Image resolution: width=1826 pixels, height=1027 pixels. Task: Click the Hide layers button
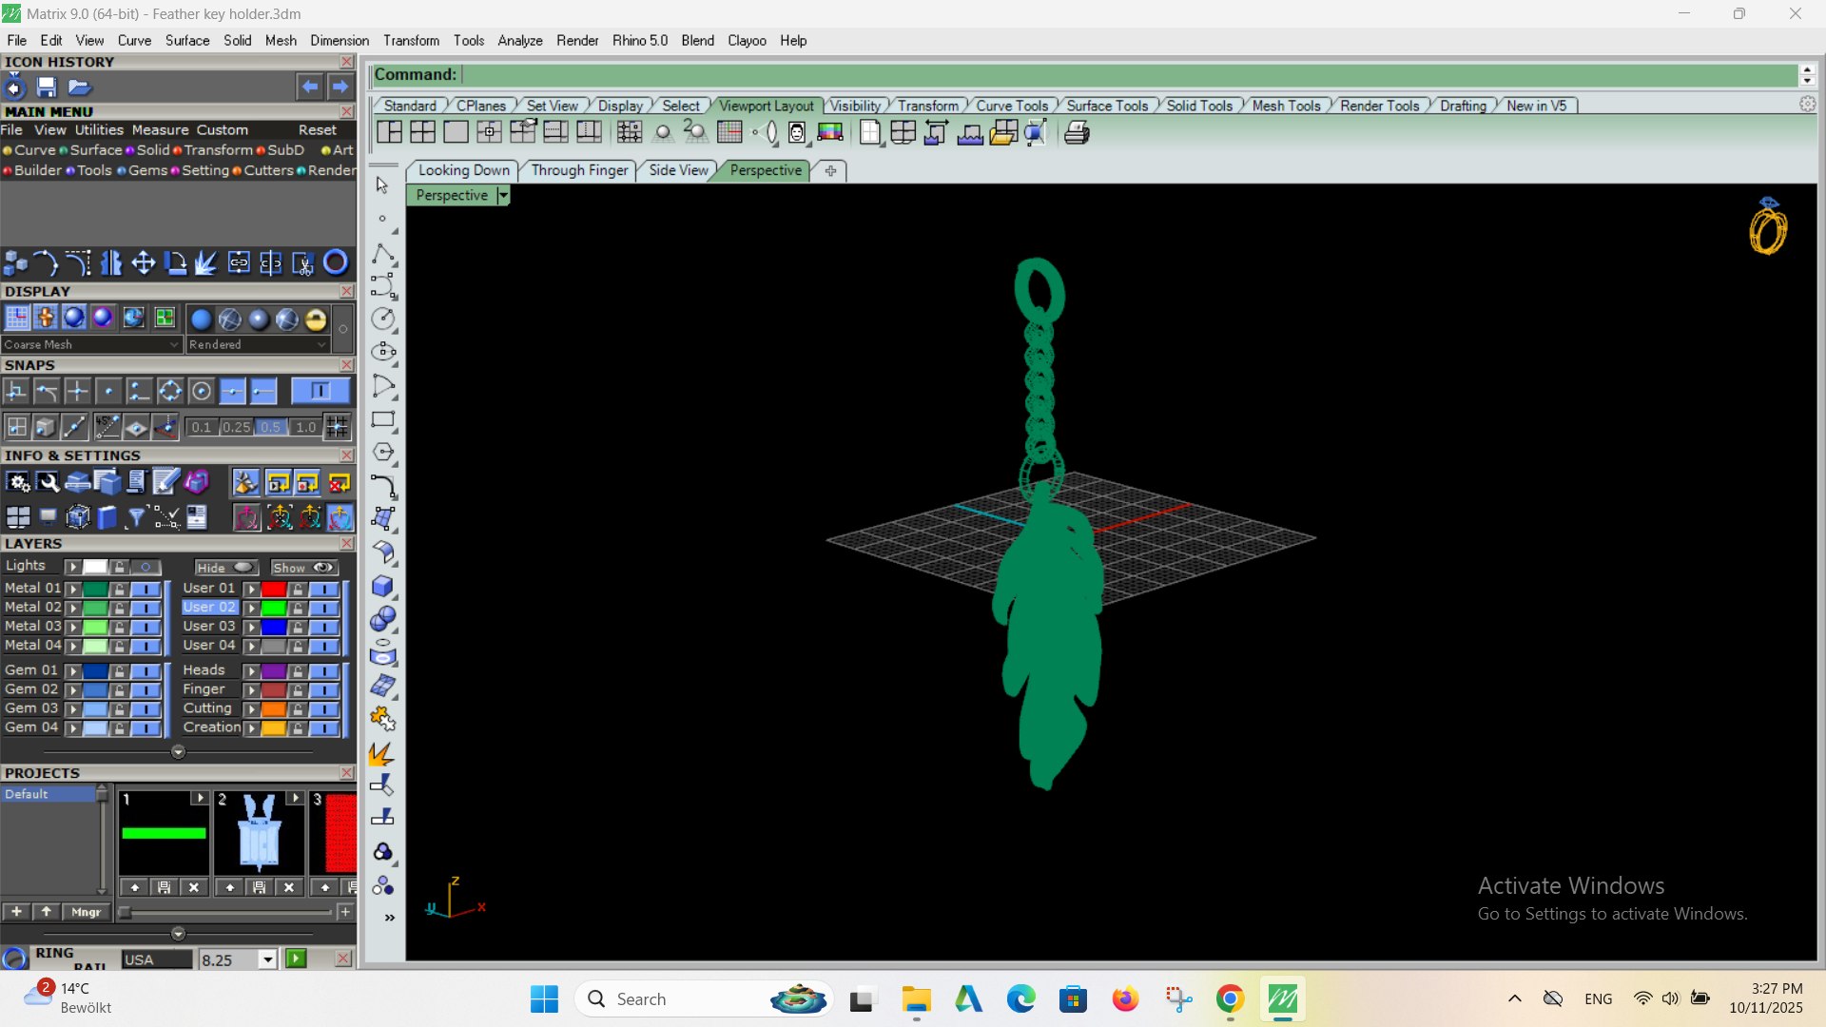(x=226, y=568)
